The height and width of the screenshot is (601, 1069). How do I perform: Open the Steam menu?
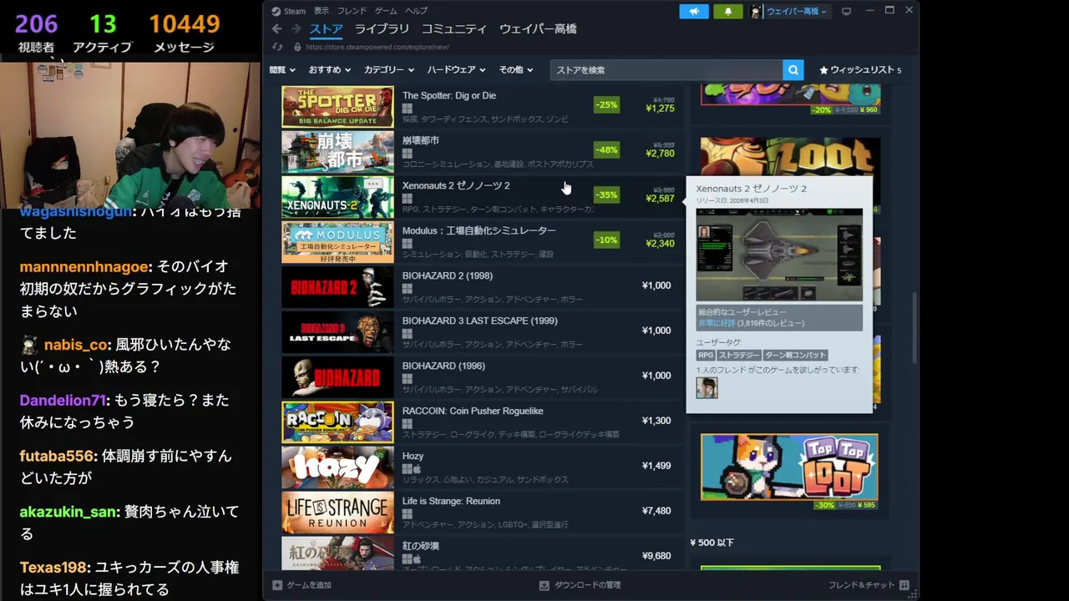295,11
